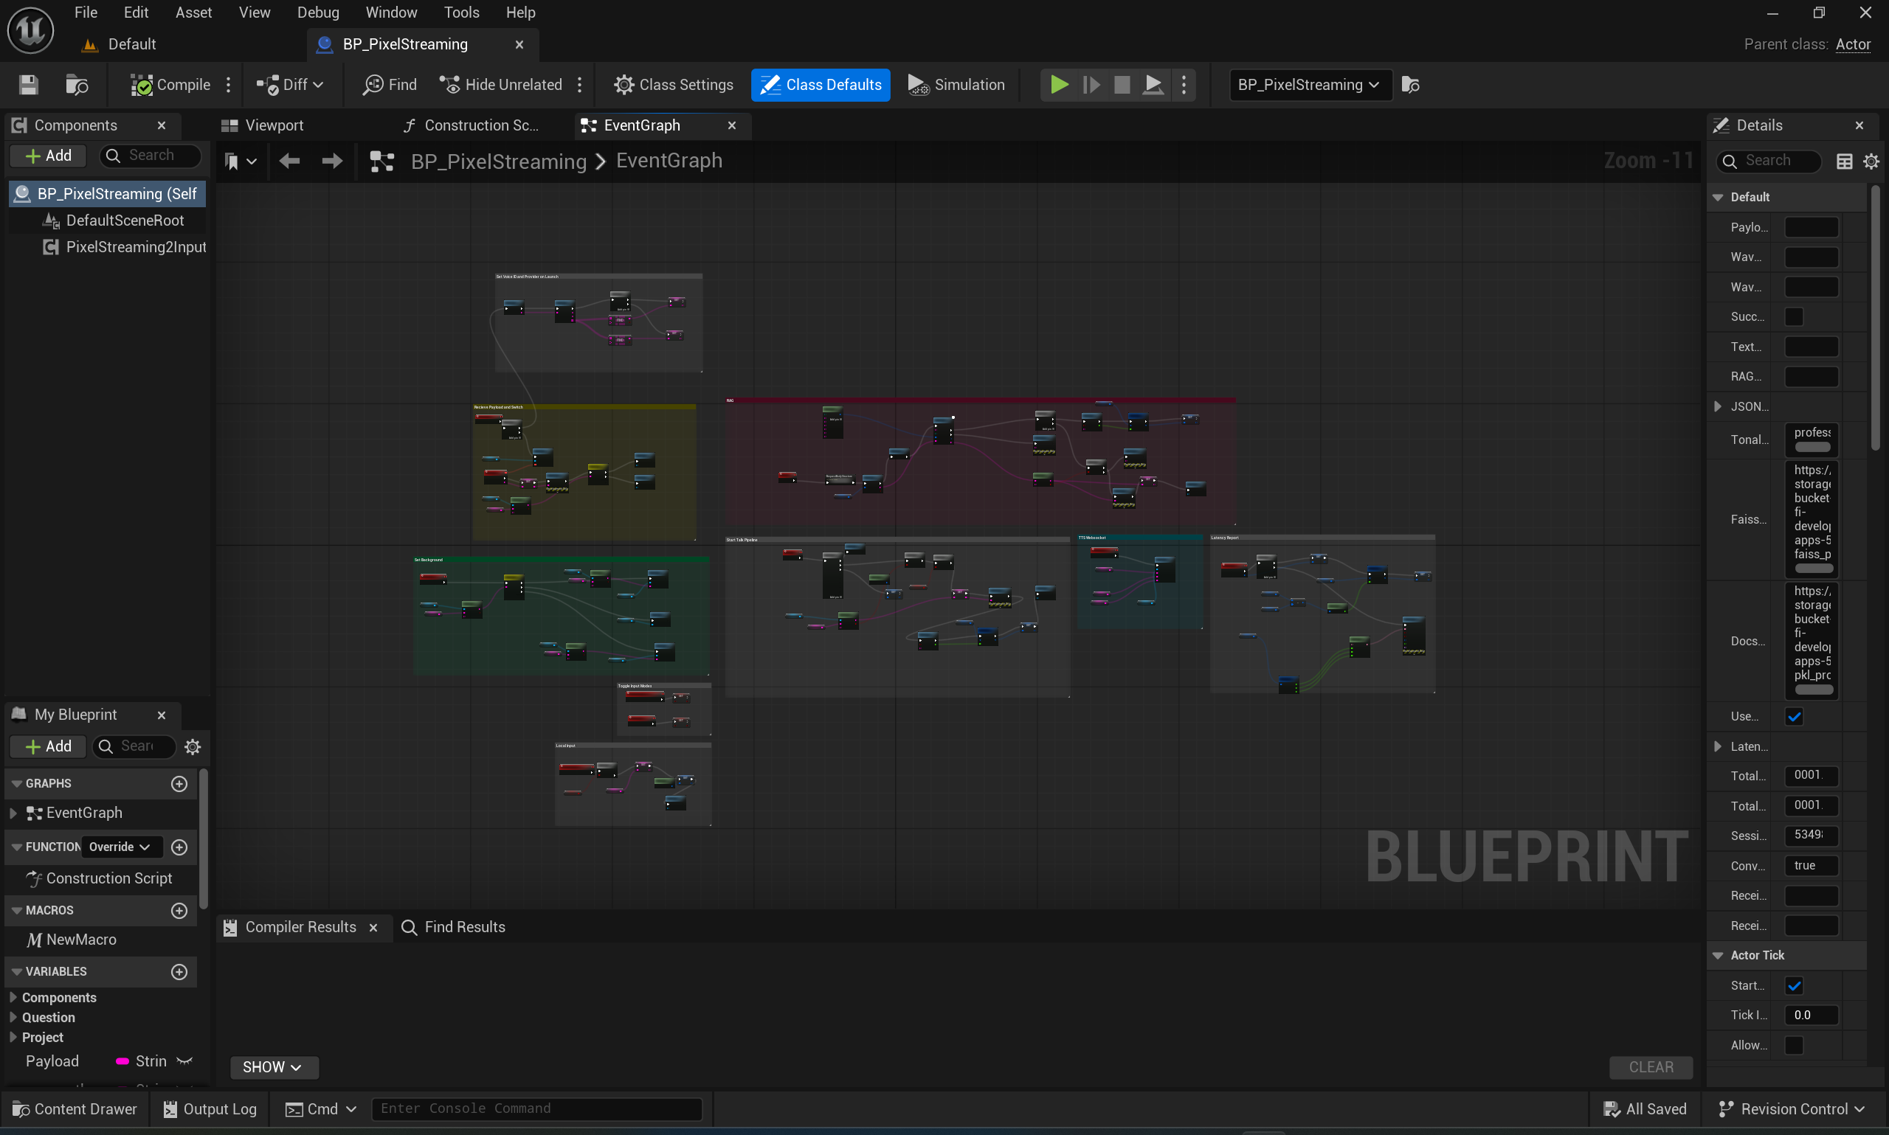Navigate back in graph history
1889x1135 pixels.
pyautogui.click(x=289, y=161)
